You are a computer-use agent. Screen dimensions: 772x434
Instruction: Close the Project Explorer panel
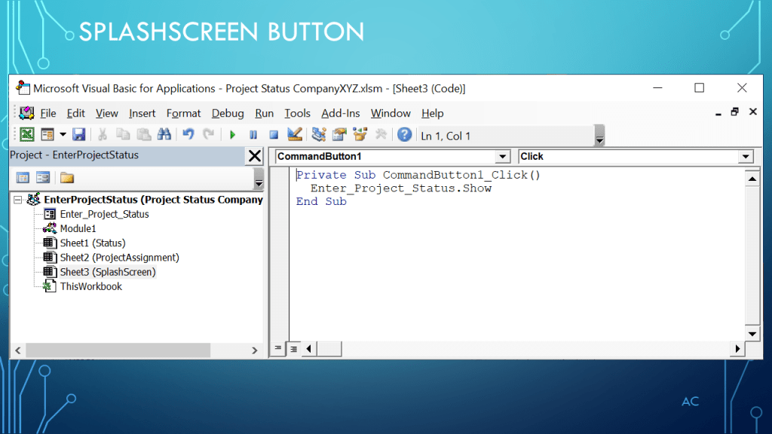pos(255,156)
